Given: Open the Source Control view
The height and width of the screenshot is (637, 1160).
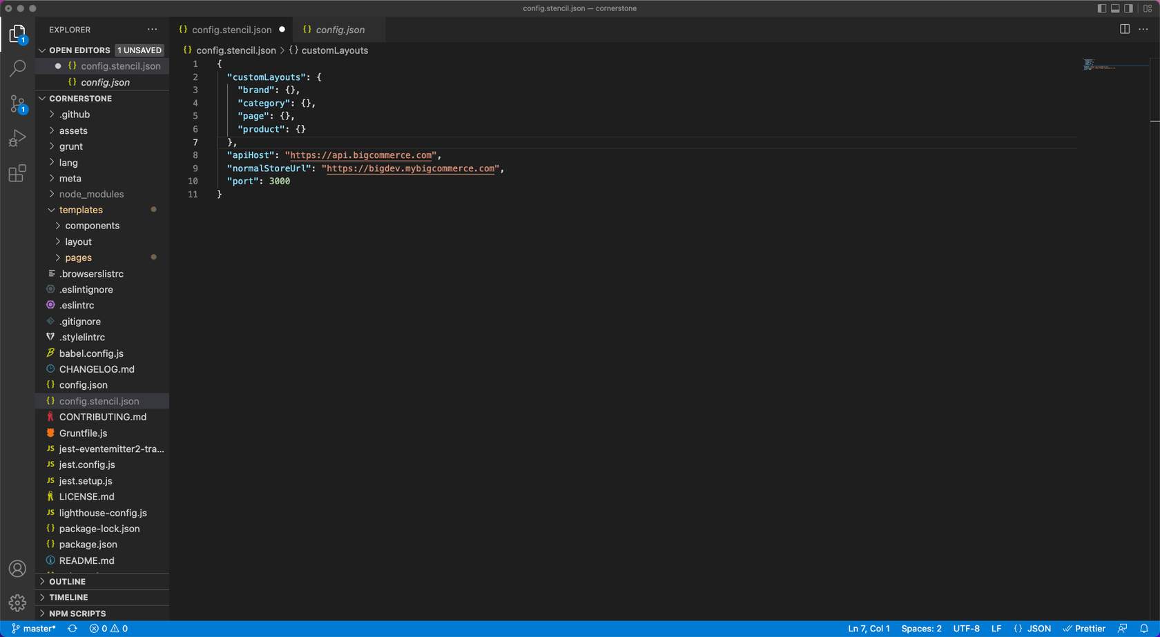Looking at the screenshot, I should tap(17, 104).
